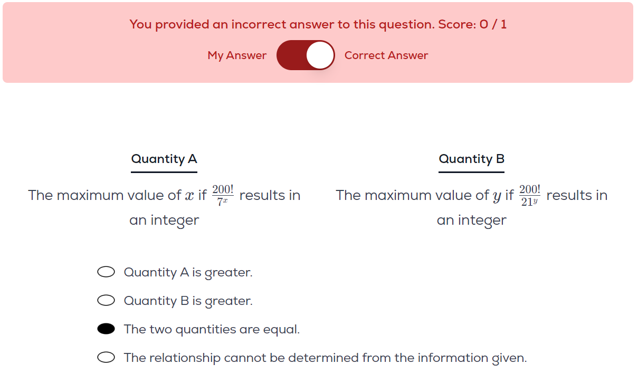The image size is (638, 383).
Task: Click the "My Answer" label
Action: (x=237, y=55)
